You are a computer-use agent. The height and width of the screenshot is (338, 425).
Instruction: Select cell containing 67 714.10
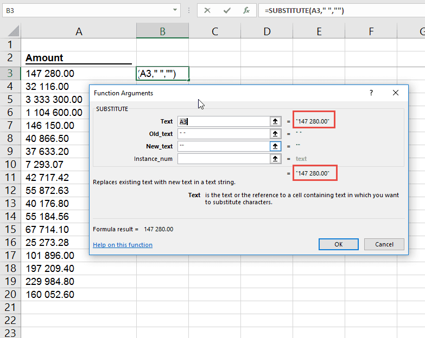point(55,229)
